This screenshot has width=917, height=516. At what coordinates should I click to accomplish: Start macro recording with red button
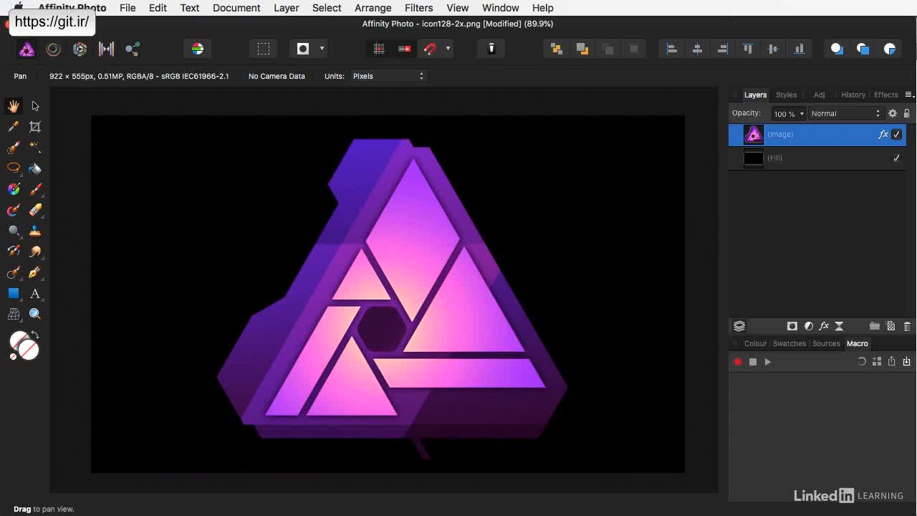(x=737, y=362)
